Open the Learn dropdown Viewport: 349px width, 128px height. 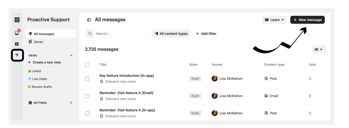(x=274, y=20)
